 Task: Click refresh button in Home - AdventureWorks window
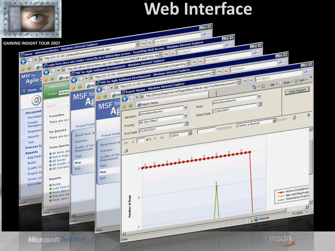point(143,43)
